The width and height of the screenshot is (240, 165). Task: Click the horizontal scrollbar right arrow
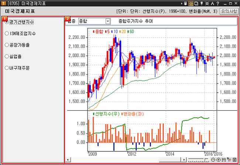click(184, 160)
